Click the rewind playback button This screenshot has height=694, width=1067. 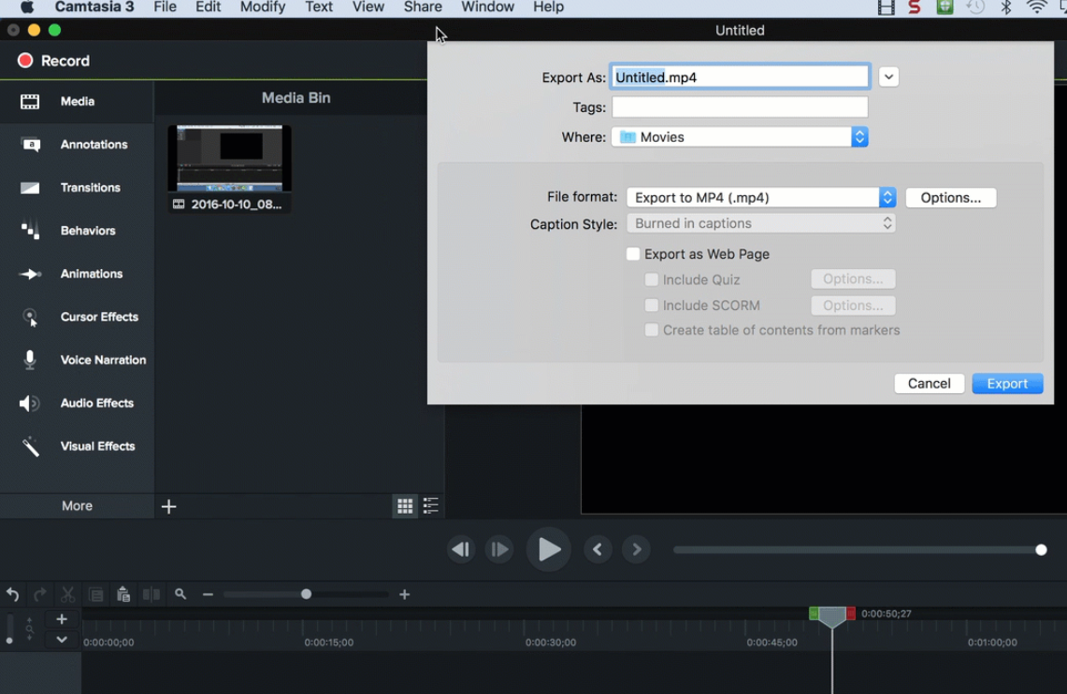click(461, 549)
